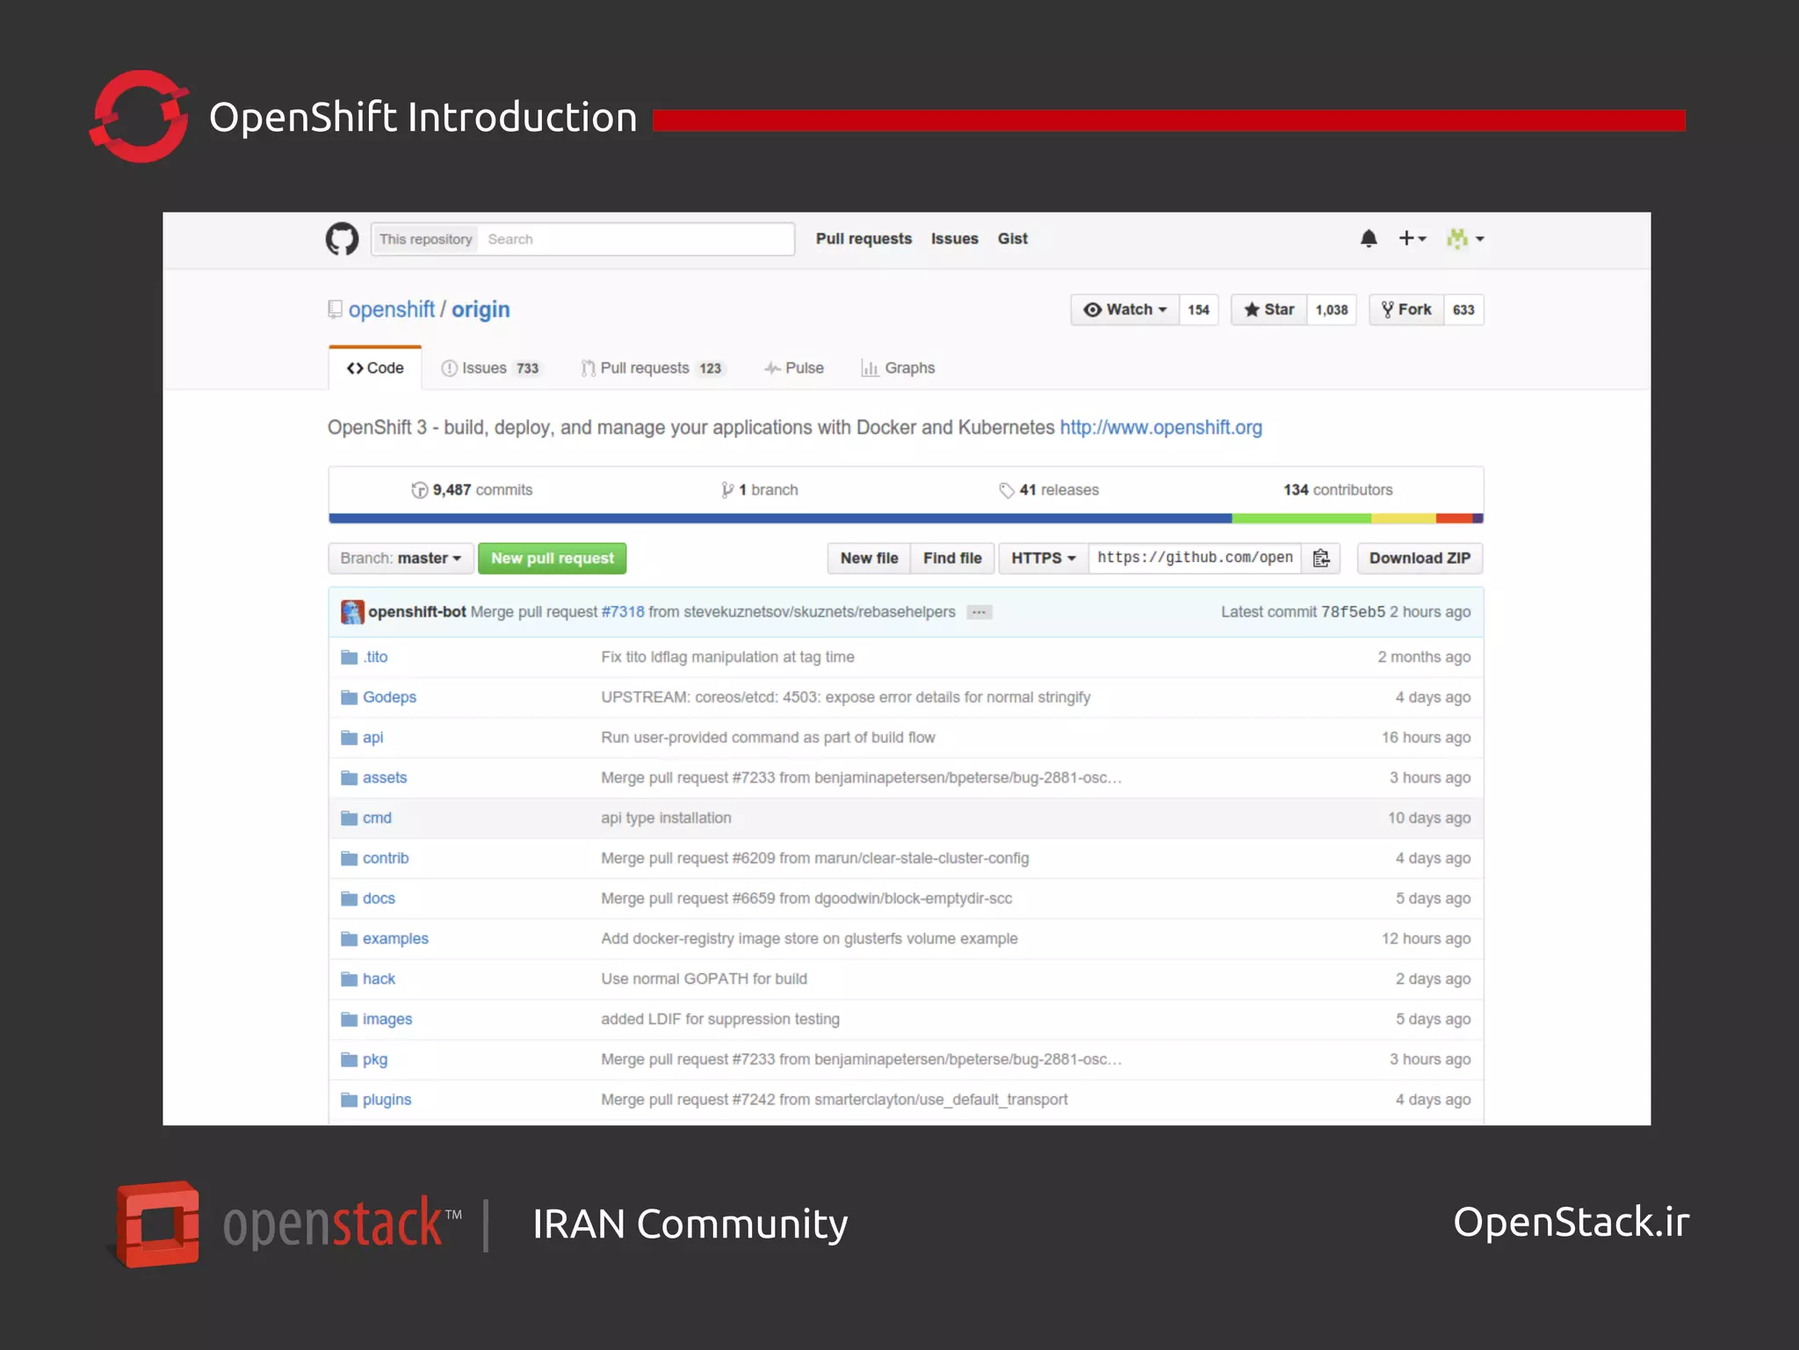
Task: Star the repository
Action: pos(1269,309)
